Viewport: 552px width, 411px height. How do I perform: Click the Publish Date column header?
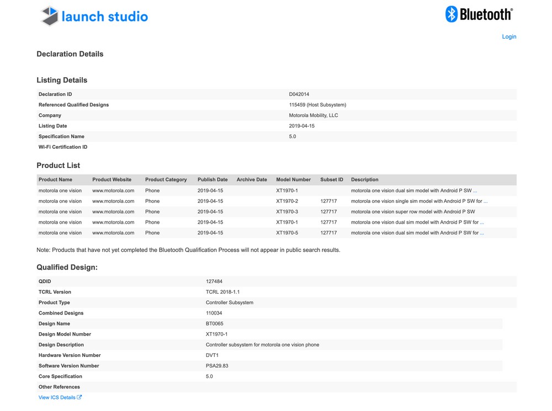coord(213,180)
